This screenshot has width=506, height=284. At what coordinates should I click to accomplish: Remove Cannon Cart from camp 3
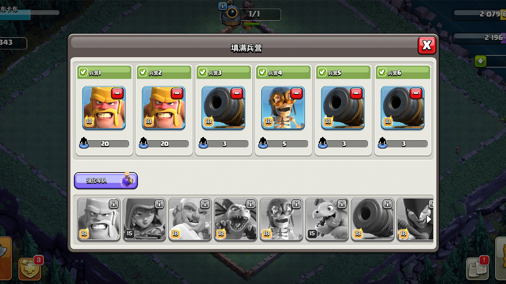237,94
